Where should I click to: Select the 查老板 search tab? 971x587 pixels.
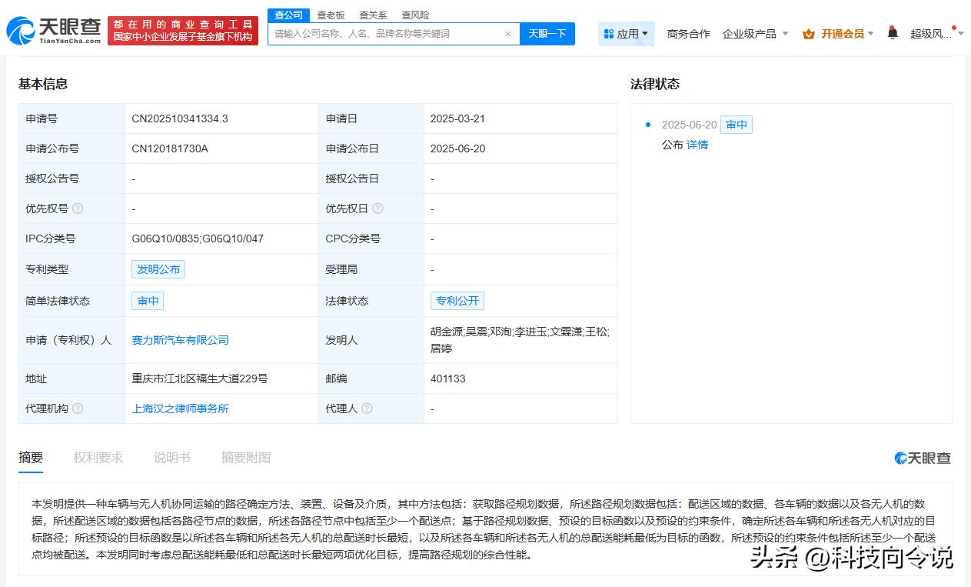[331, 15]
